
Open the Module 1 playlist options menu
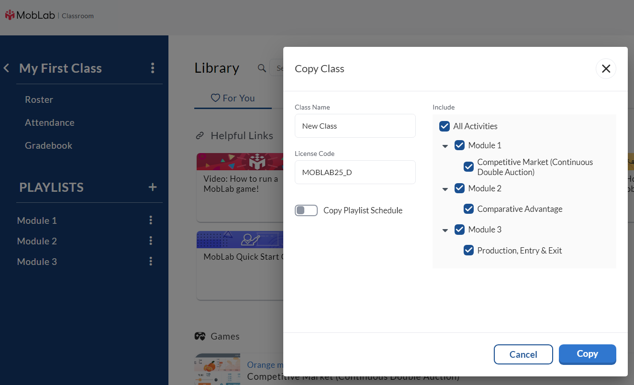pos(151,220)
